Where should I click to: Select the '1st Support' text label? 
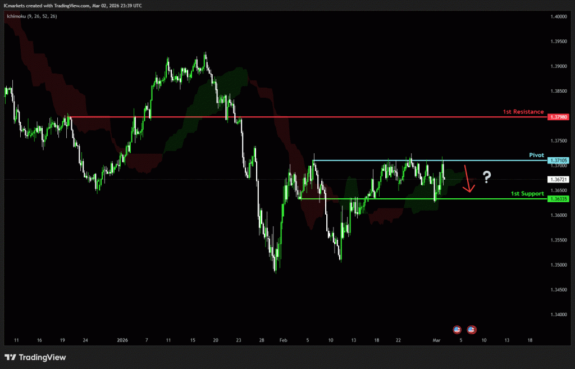click(x=527, y=193)
